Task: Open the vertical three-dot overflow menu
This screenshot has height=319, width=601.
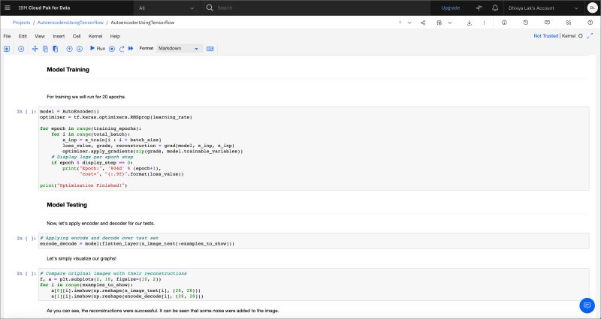Action: click(x=484, y=23)
